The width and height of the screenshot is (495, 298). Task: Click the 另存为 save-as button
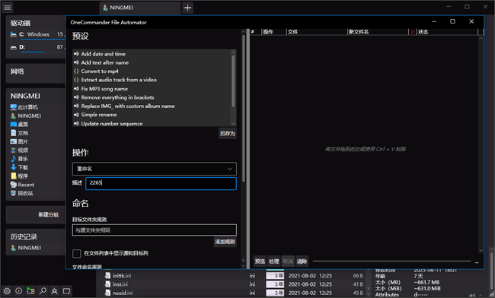point(227,134)
